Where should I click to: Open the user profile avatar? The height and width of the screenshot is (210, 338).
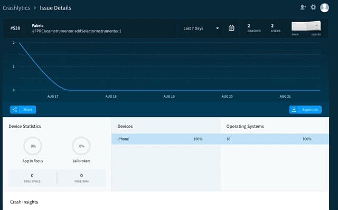pyautogui.click(x=324, y=8)
